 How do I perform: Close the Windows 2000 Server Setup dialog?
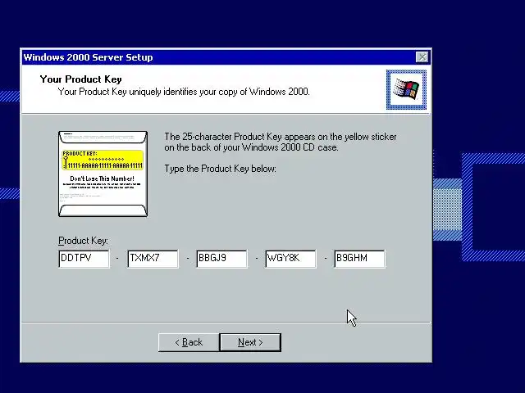[422, 57]
